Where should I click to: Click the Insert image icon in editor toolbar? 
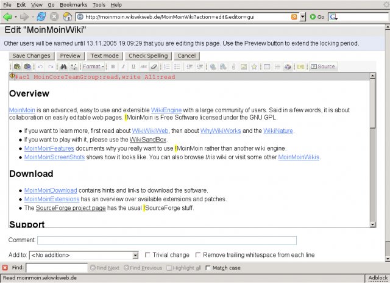pyautogui.click(x=244, y=66)
